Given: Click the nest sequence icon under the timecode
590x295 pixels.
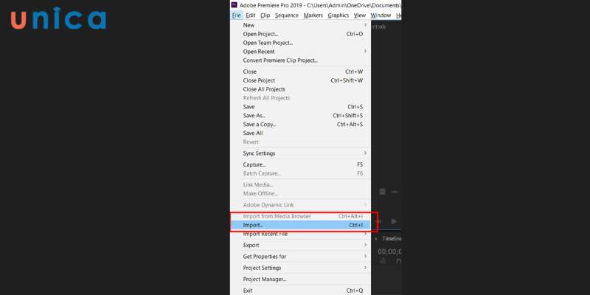Looking at the screenshot, I should pyautogui.click(x=383, y=261).
